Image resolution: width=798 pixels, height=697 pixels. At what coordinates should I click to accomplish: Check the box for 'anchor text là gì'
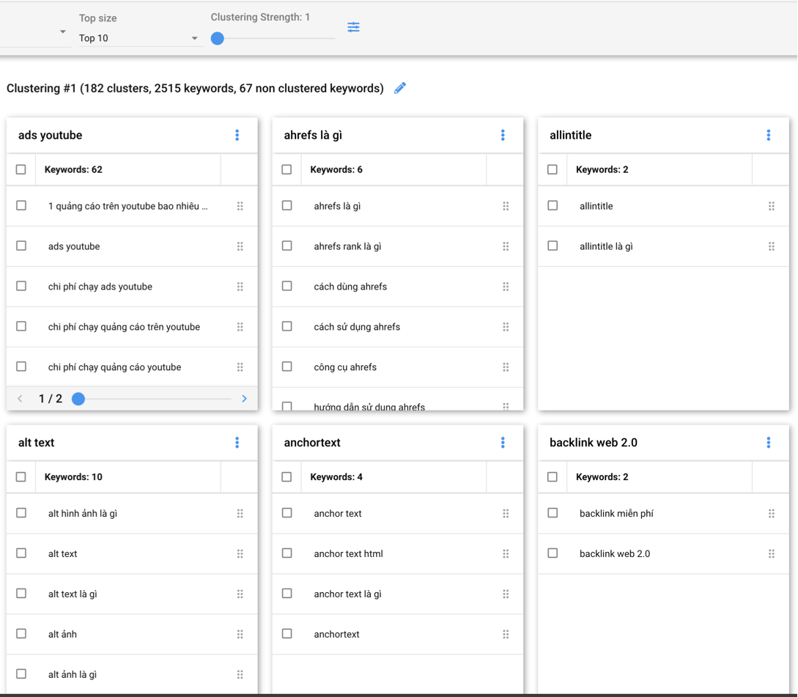point(287,594)
